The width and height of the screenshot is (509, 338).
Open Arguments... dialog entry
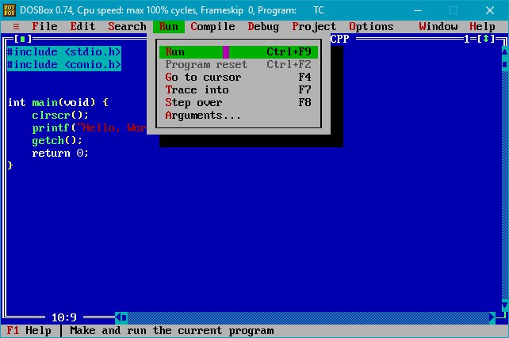[x=239, y=115]
